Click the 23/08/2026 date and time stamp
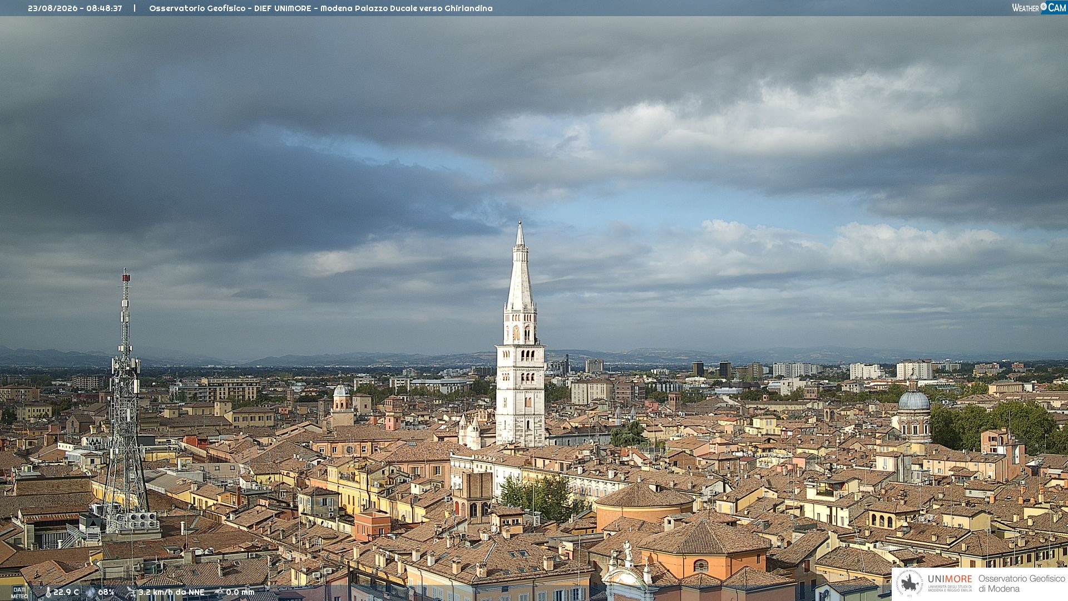The image size is (1068, 601). pyautogui.click(x=75, y=8)
